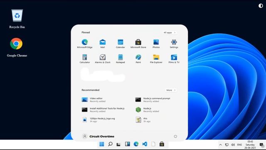Launch the recommended Node.js app
Image resolution: width=266 pixels, height=150 pixels.
click(x=147, y=110)
